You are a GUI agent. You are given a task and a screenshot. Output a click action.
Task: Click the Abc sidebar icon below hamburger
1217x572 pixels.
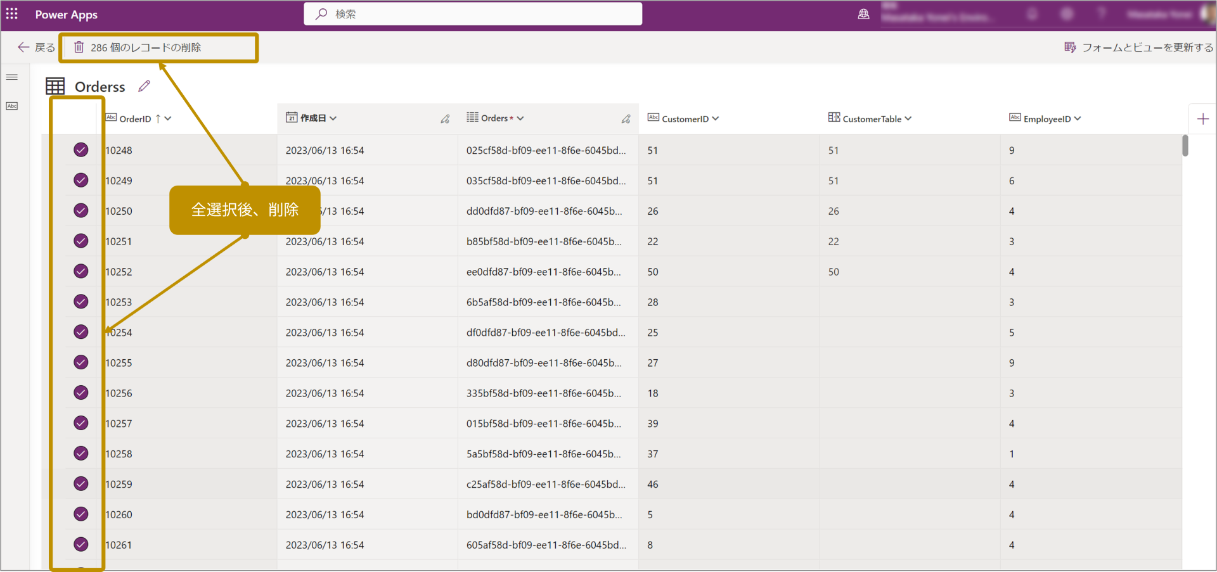(x=12, y=106)
